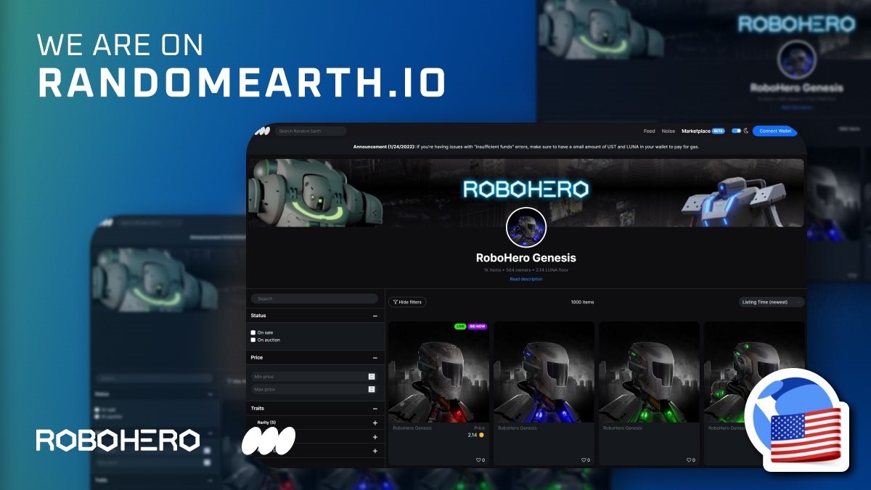Open the Marketplace tab

[696, 131]
